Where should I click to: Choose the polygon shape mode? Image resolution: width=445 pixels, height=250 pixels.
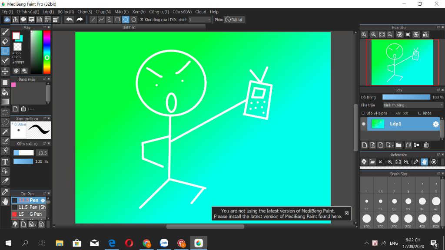pos(134,20)
